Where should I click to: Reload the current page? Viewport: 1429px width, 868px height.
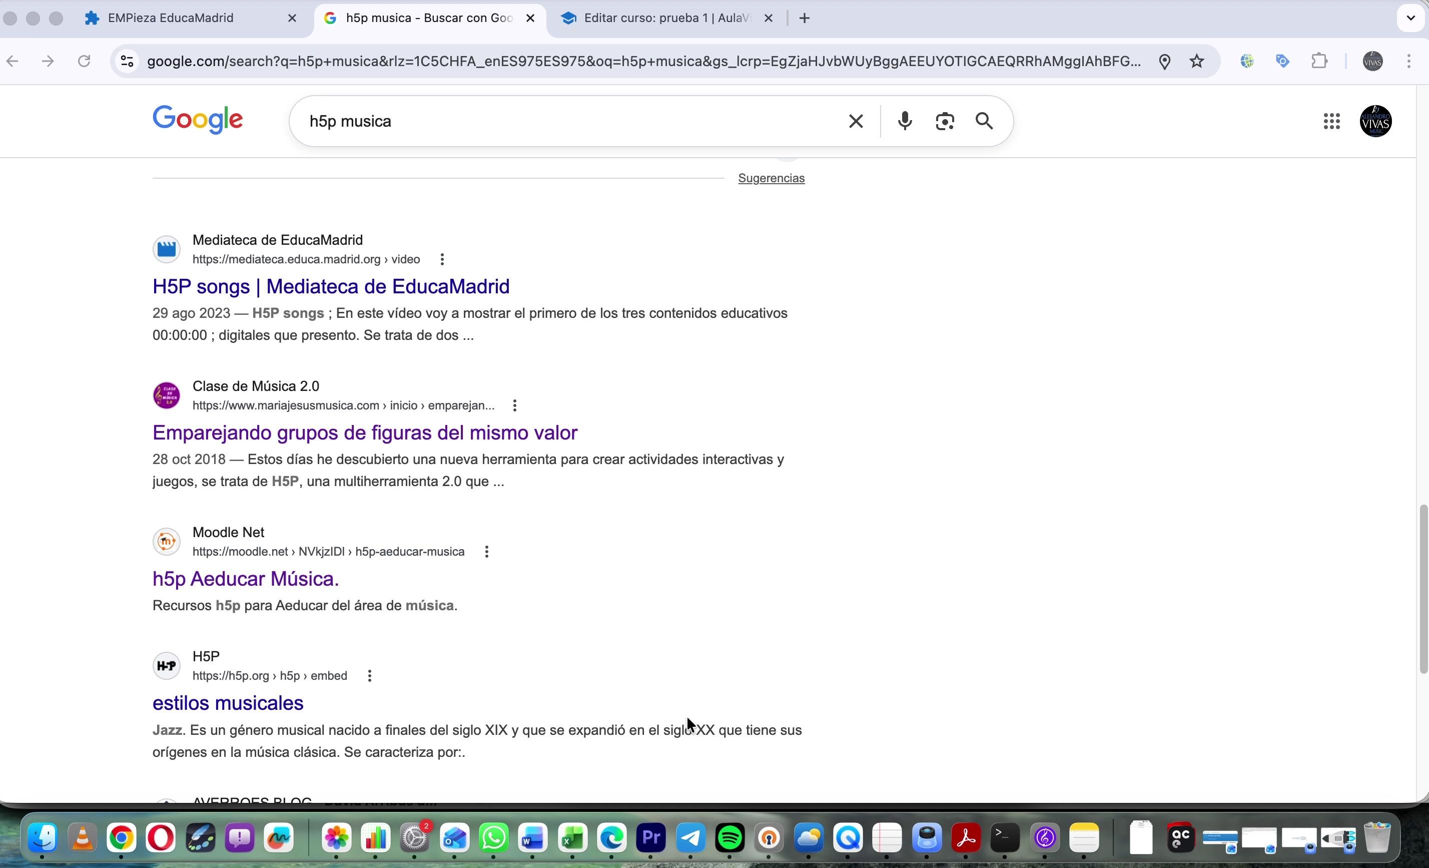(x=84, y=61)
